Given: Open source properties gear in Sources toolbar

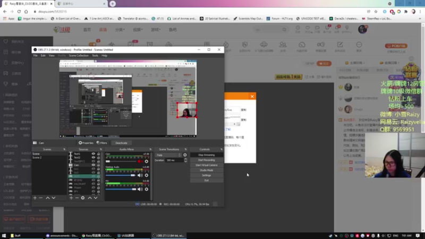Looking at the screenshot, I should click(83, 198).
